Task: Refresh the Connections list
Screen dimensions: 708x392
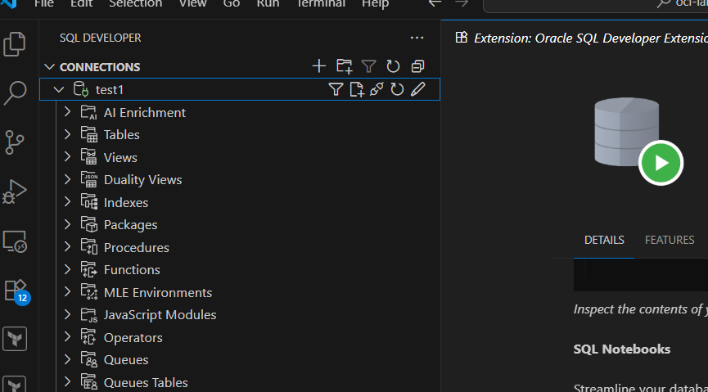Action: click(393, 66)
